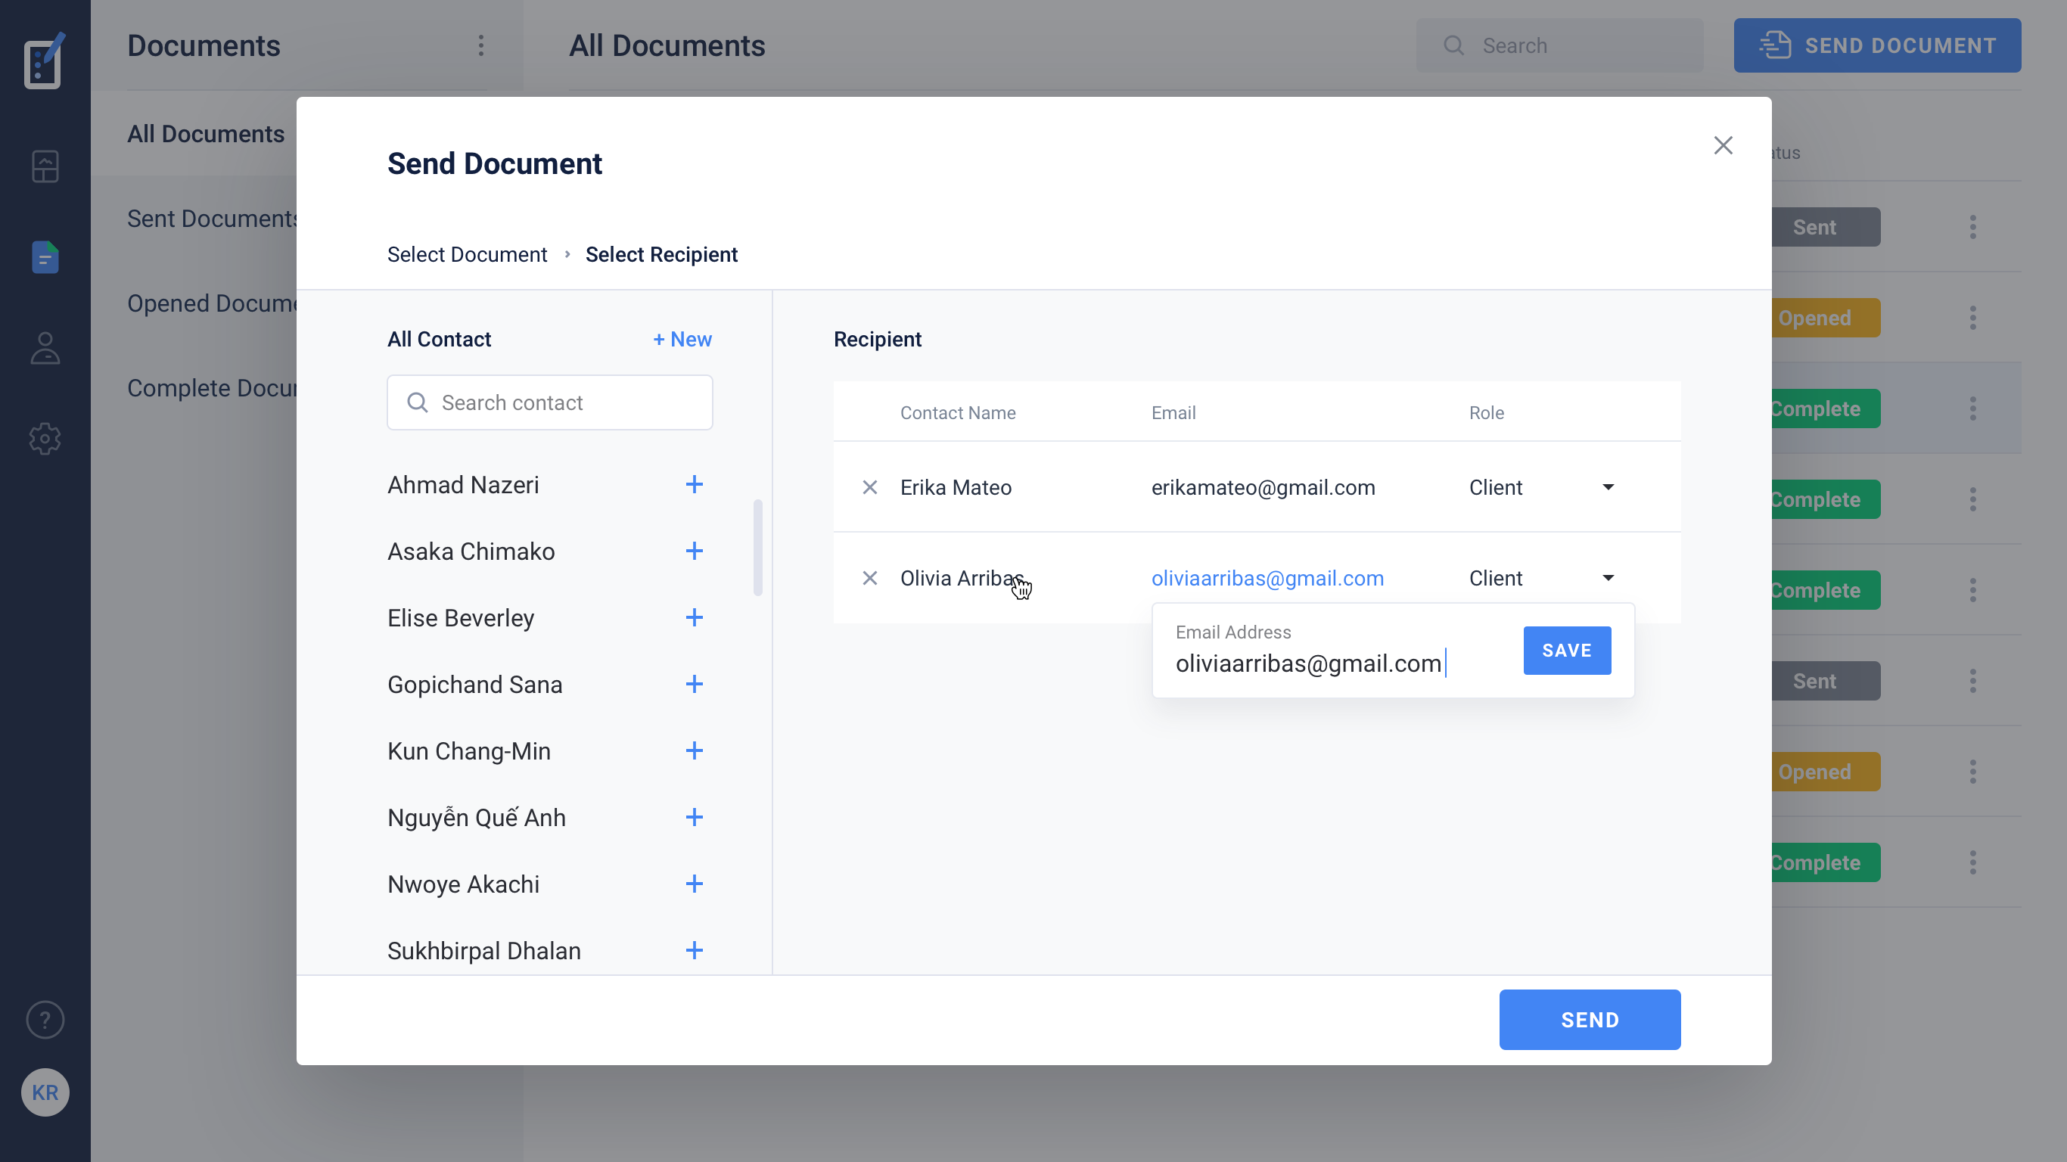Go back to Select Document step
Screen dimensions: 2067x1162
467,254
